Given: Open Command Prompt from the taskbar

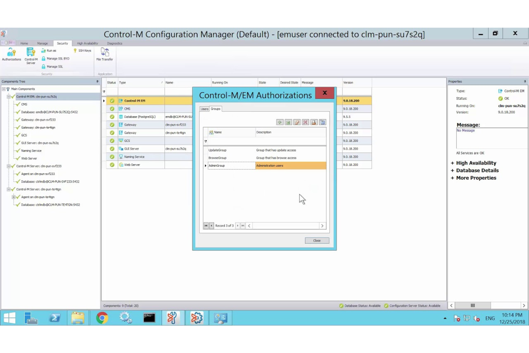Looking at the screenshot, I should [149, 318].
